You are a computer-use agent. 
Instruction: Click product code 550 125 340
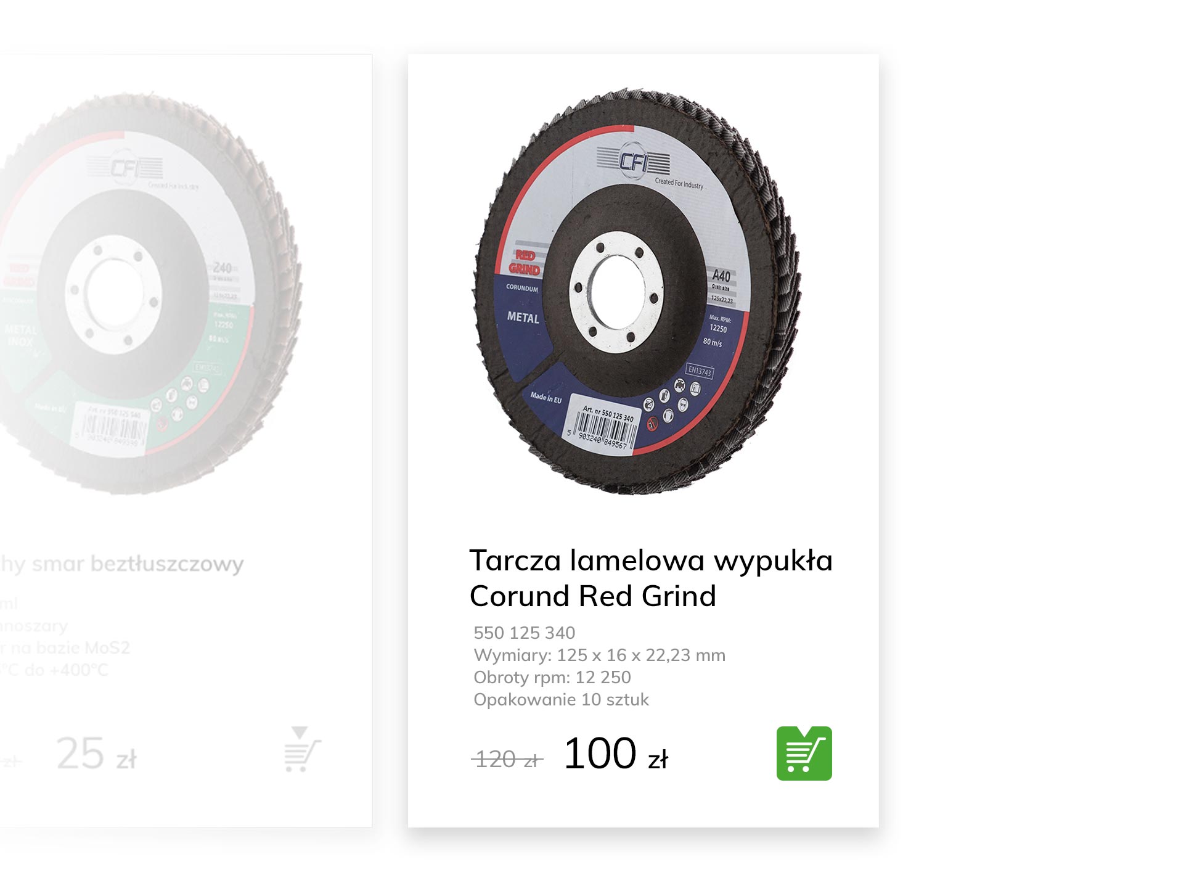pos(524,633)
